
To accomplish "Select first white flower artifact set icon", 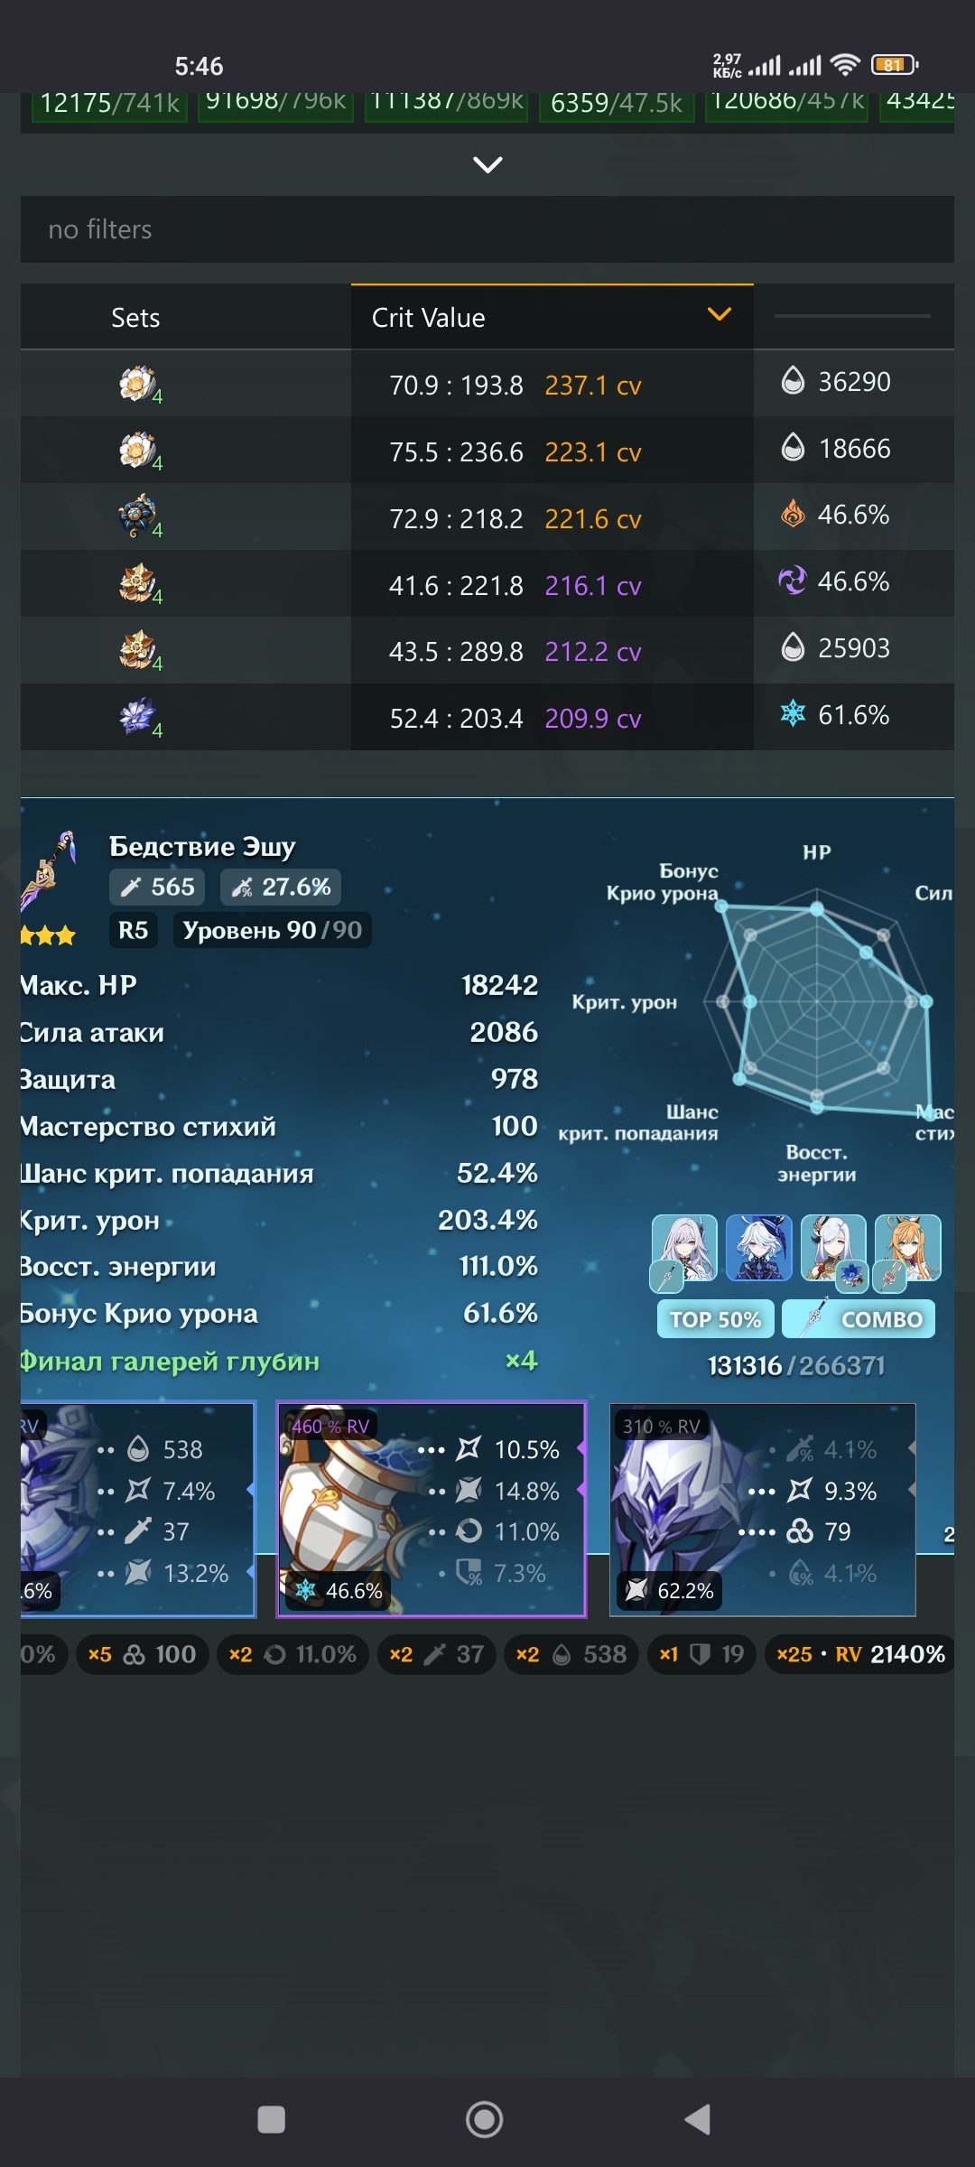I will point(138,384).
